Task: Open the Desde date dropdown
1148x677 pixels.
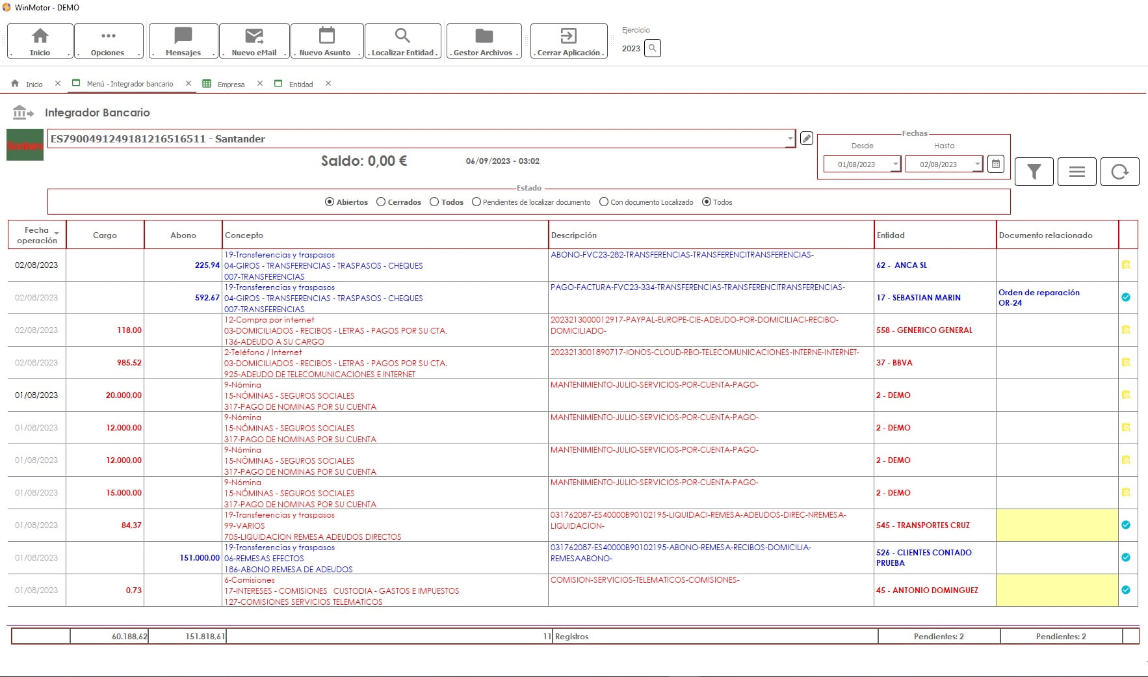Action: [x=895, y=165]
